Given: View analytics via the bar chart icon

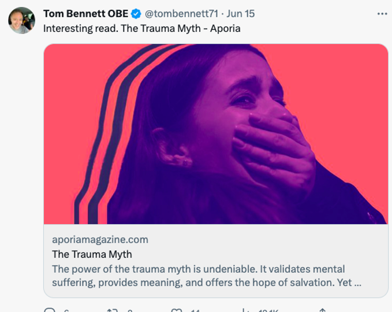Looking at the screenshot, I should (246, 310).
